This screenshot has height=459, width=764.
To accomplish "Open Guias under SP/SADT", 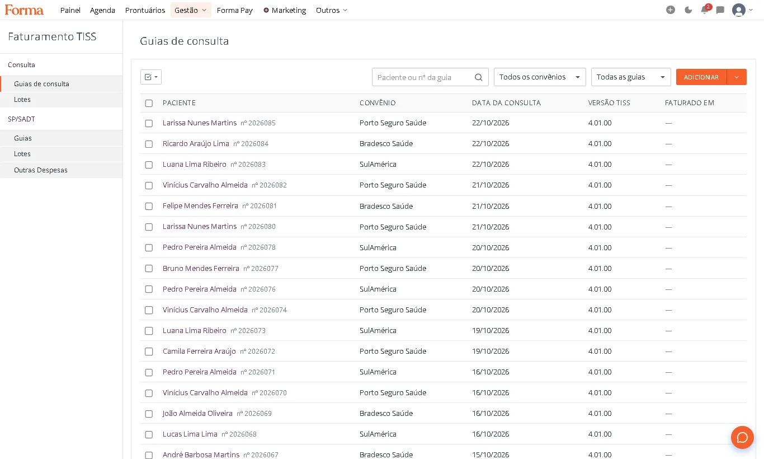I will 62,138.
